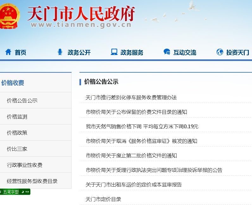Open 经营性服务型收费目录 from the sidebar

click(32, 181)
